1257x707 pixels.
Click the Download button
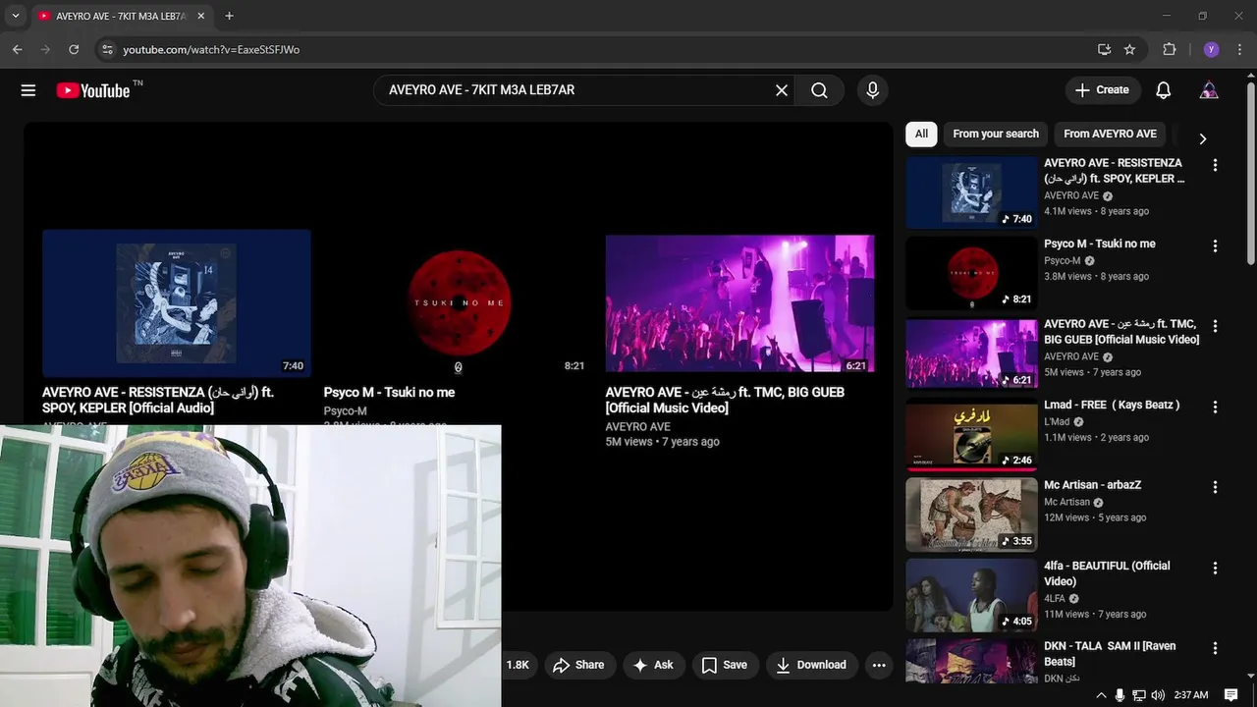(x=811, y=665)
